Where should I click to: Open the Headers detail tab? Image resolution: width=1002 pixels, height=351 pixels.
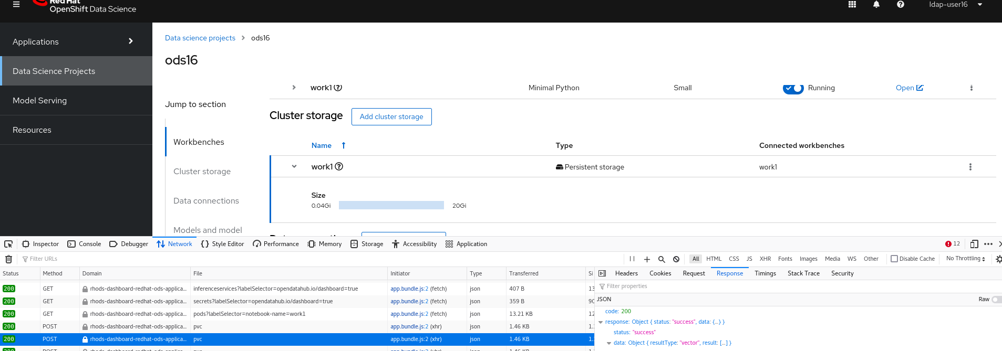point(626,273)
